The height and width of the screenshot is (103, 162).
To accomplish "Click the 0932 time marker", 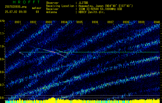I will click(x=33, y=22).
